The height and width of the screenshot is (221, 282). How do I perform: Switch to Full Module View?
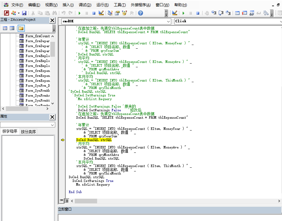point(67,201)
